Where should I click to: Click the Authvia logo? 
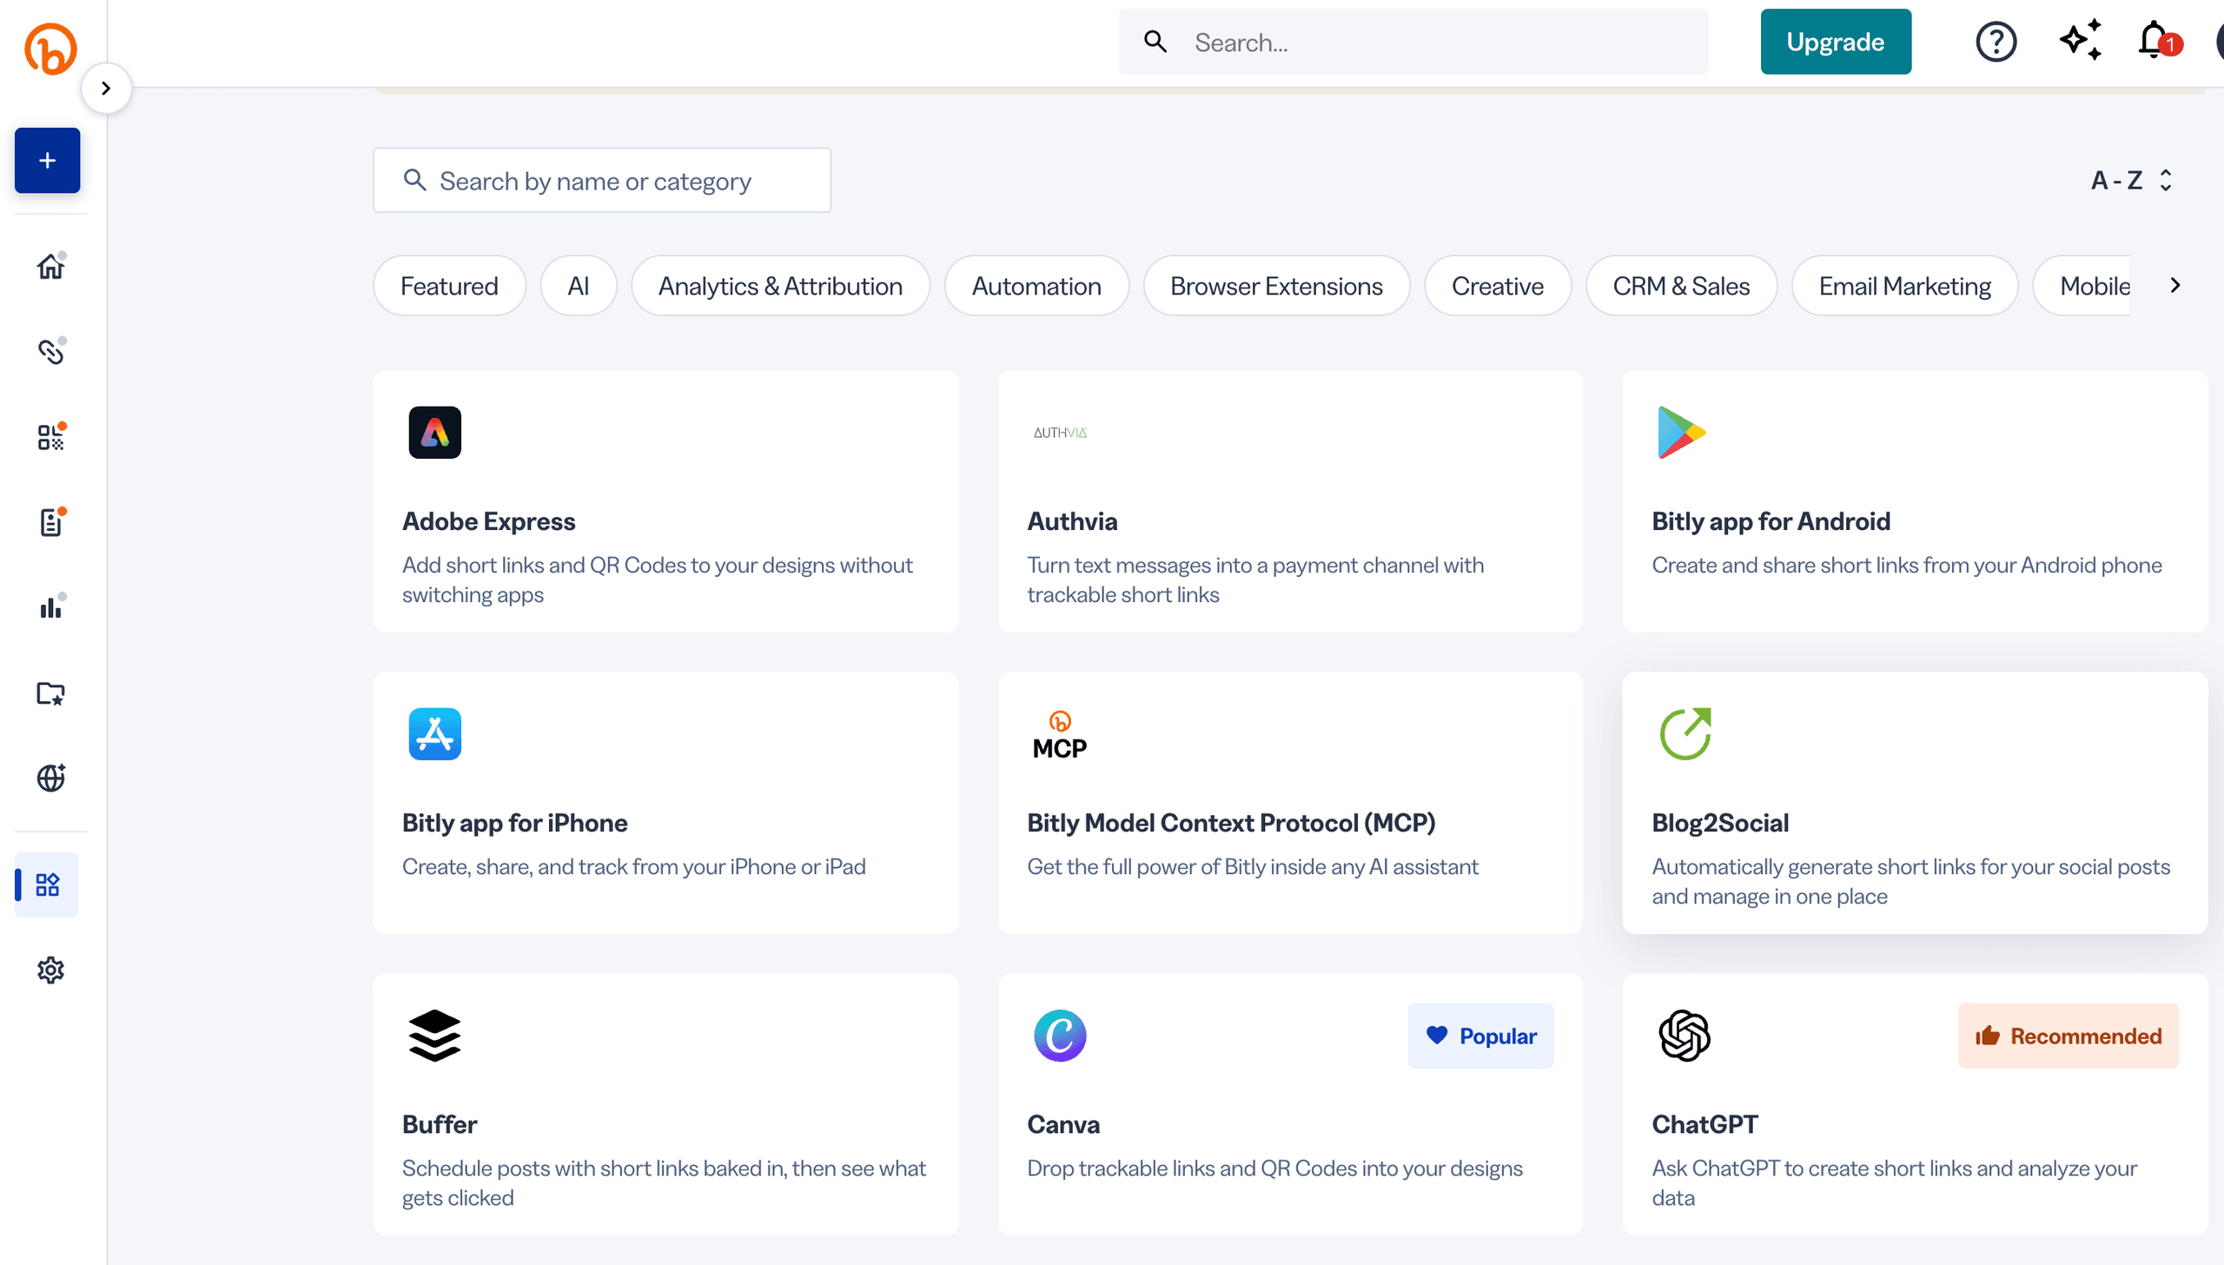(x=1060, y=432)
